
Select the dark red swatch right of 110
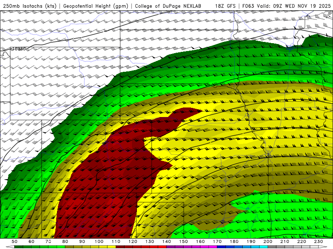pos(120,247)
